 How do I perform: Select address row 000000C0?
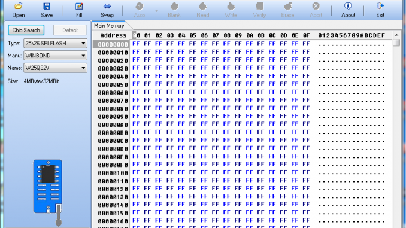click(x=113, y=141)
